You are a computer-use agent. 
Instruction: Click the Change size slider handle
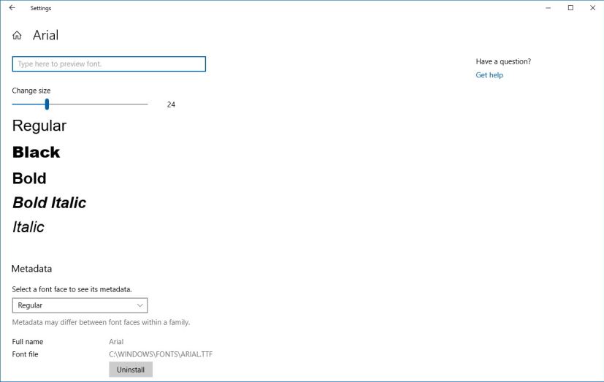coord(47,104)
